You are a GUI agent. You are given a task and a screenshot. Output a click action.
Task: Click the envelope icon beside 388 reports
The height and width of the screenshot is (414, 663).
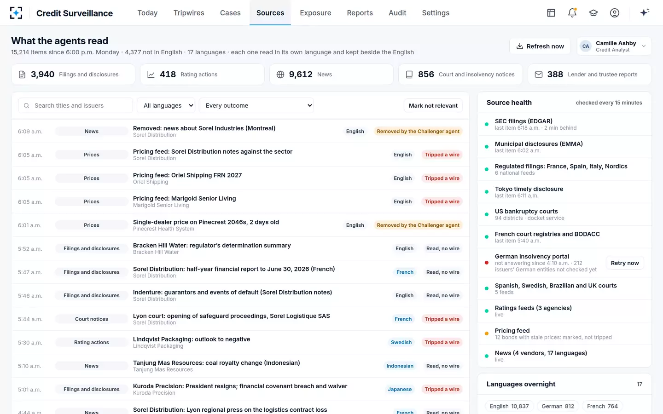click(x=539, y=75)
